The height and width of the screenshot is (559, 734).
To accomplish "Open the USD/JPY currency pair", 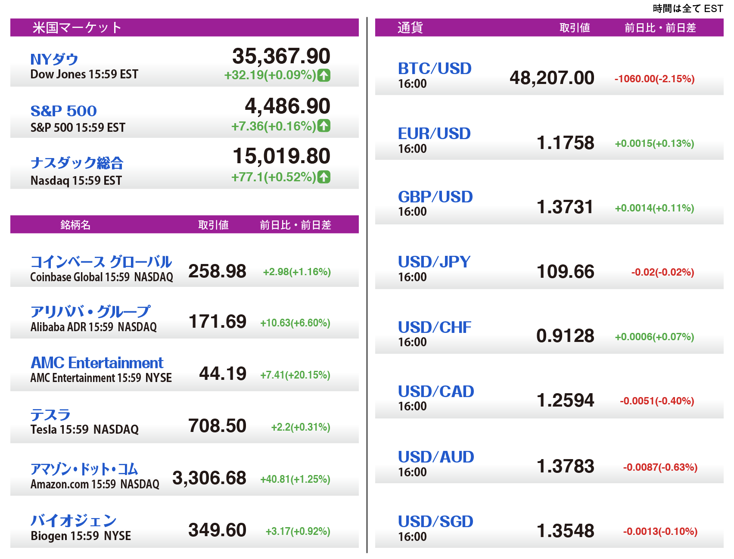I will coord(434,262).
